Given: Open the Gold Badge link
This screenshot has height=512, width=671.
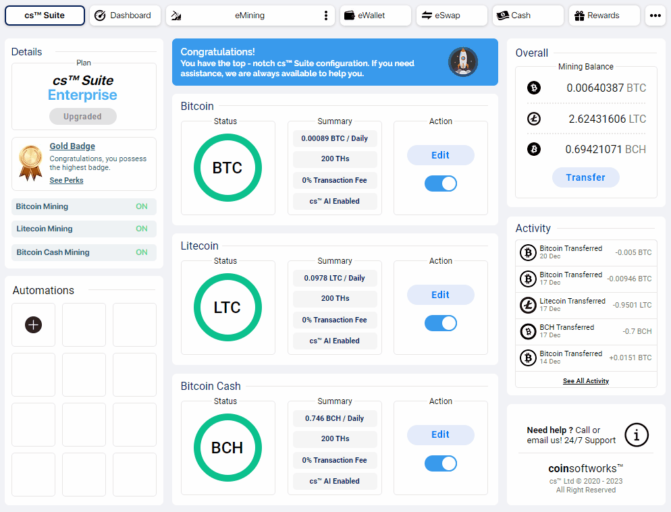Looking at the screenshot, I should [72, 146].
